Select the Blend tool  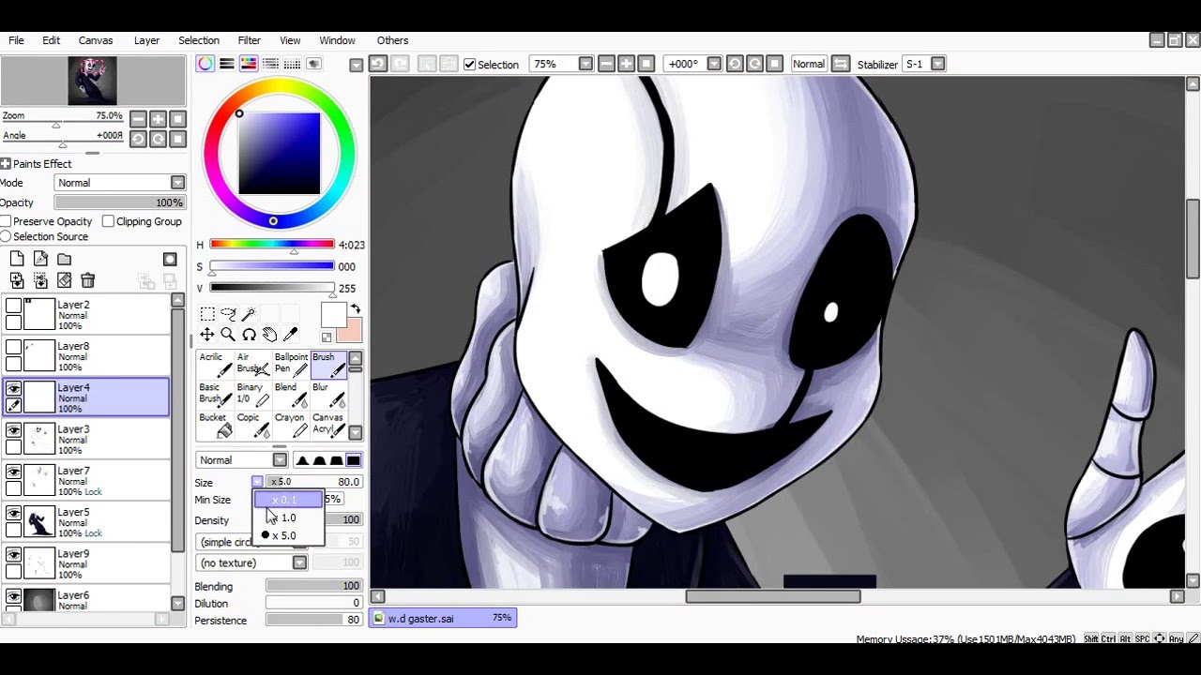(291, 395)
